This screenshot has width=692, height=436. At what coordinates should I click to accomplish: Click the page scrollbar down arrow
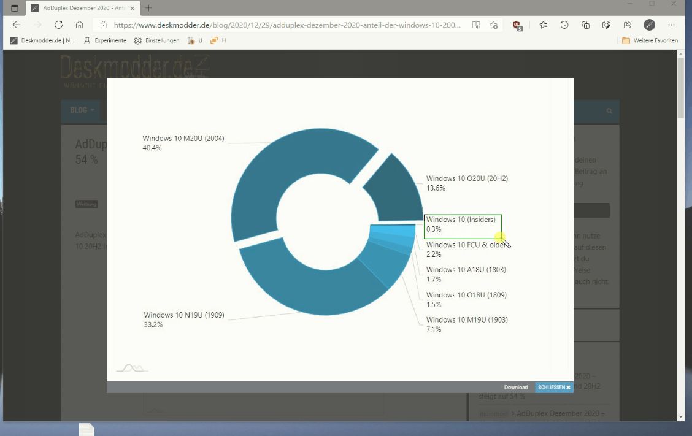pos(680,416)
